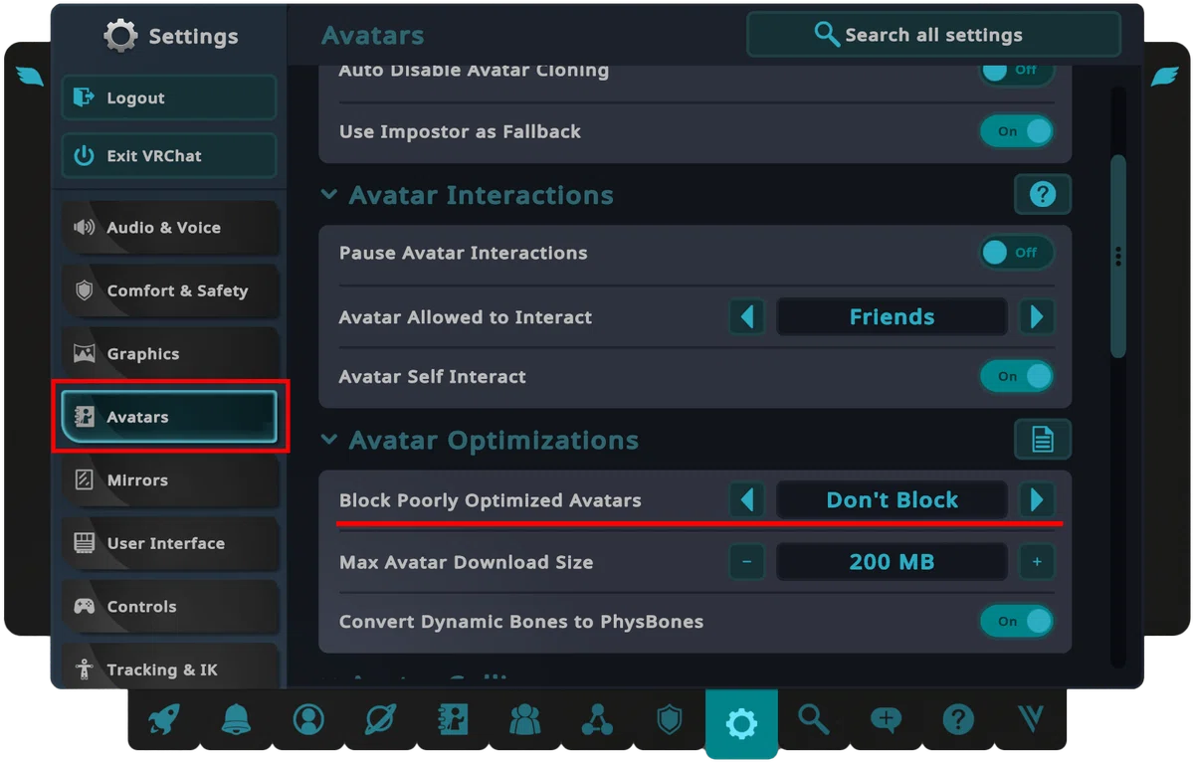Open the Social friends group icon
This screenshot has height=763, width=1194.
tap(524, 719)
